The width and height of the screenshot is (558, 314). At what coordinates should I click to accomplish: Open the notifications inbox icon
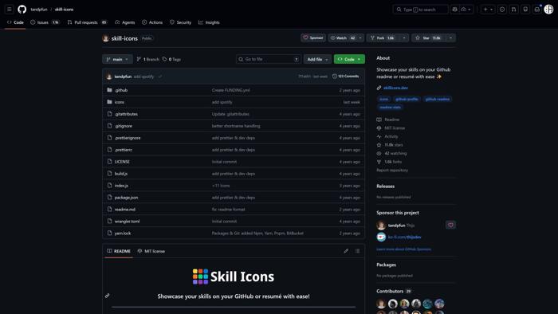537,10
